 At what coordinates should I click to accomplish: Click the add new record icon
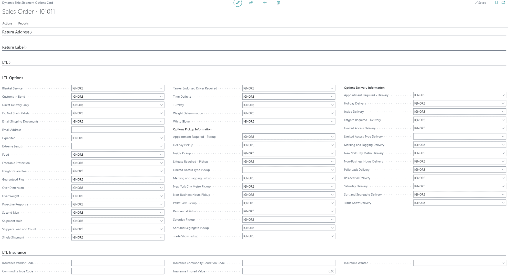pyautogui.click(x=265, y=3)
